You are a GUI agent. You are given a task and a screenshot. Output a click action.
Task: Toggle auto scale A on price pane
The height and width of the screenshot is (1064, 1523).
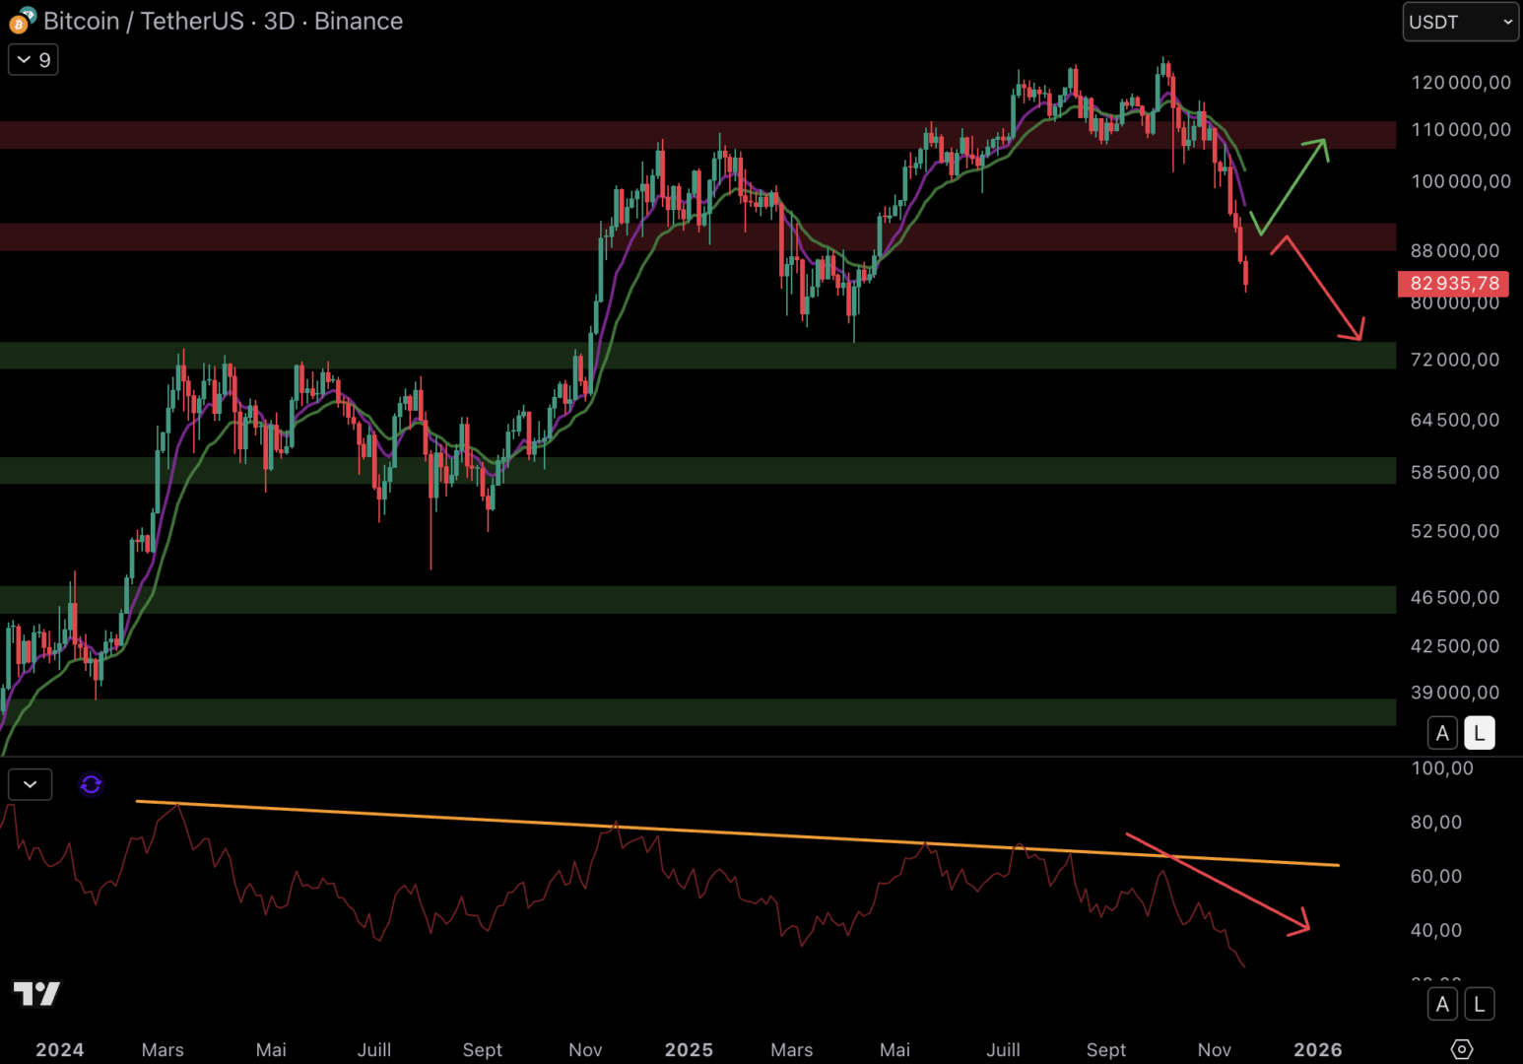coord(1442,733)
